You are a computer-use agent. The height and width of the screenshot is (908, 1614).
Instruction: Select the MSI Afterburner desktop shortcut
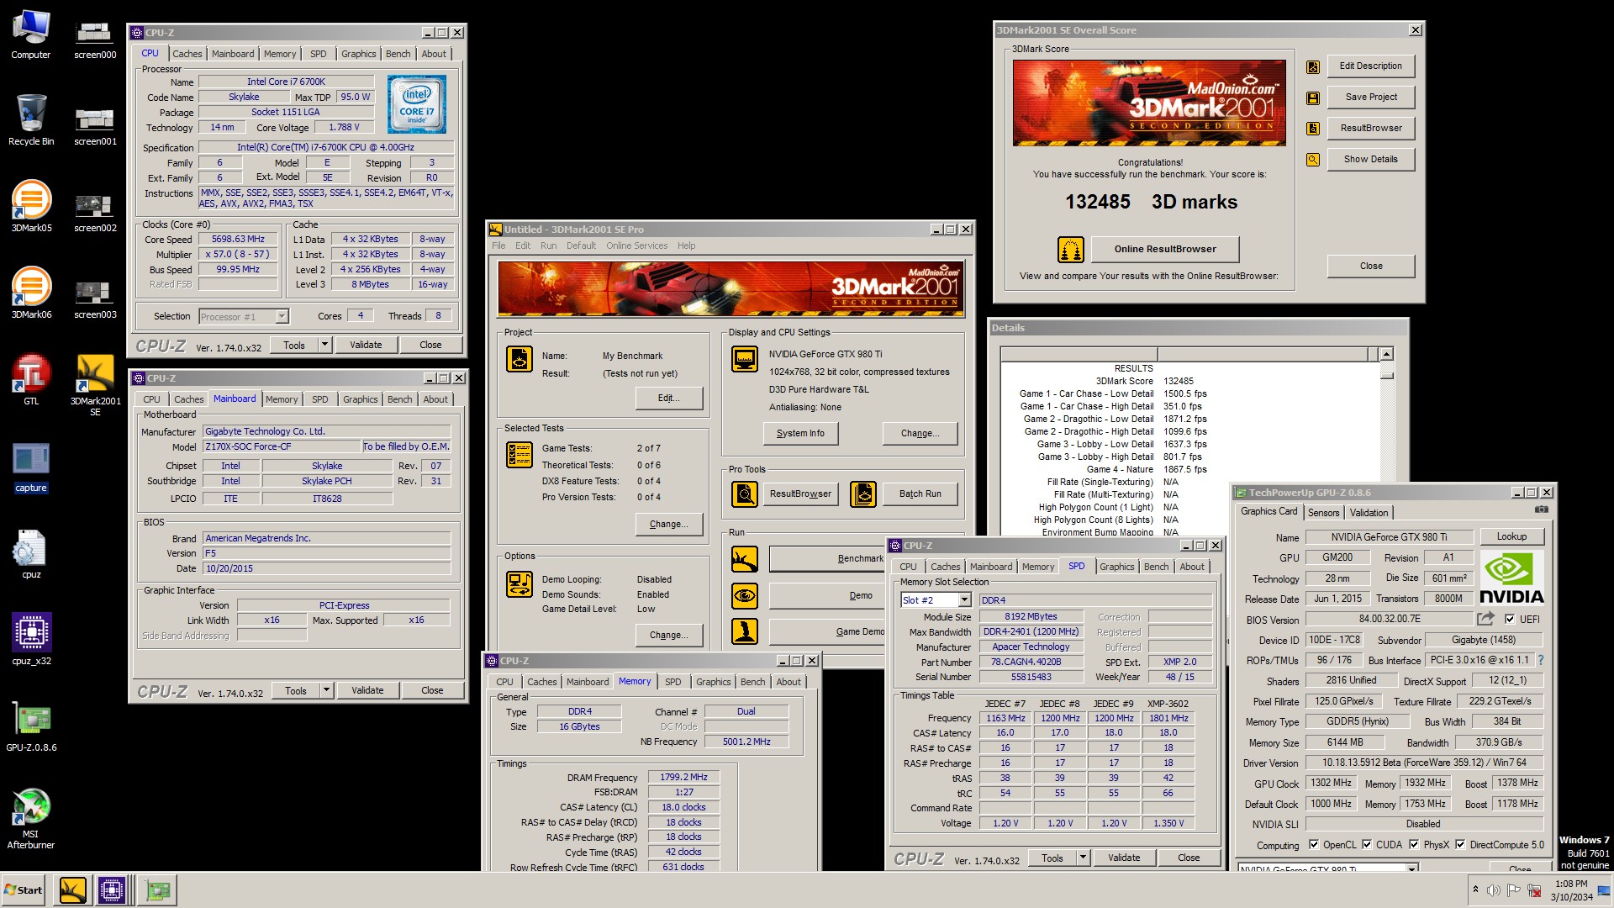coord(31,819)
